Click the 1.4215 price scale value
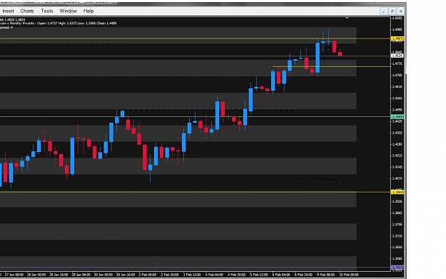 (397, 156)
